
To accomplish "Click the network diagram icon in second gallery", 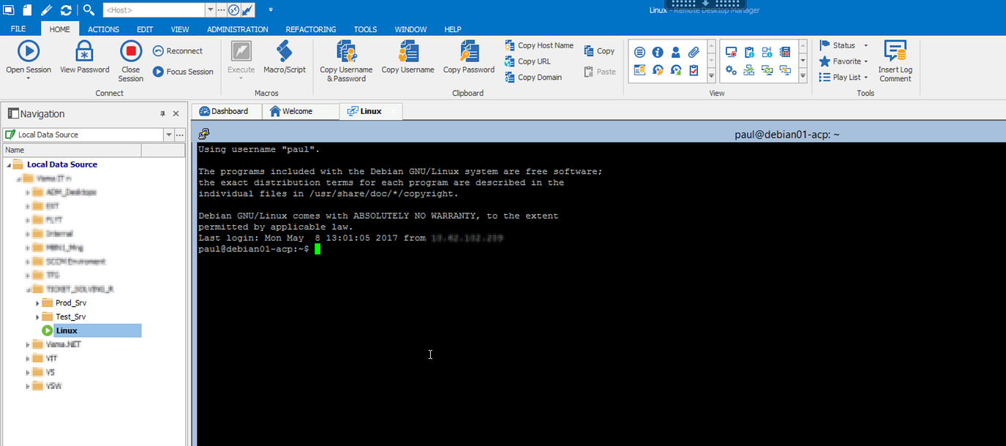I will click(x=748, y=70).
